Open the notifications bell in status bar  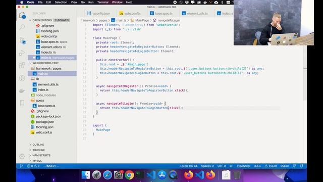(301, 166)
